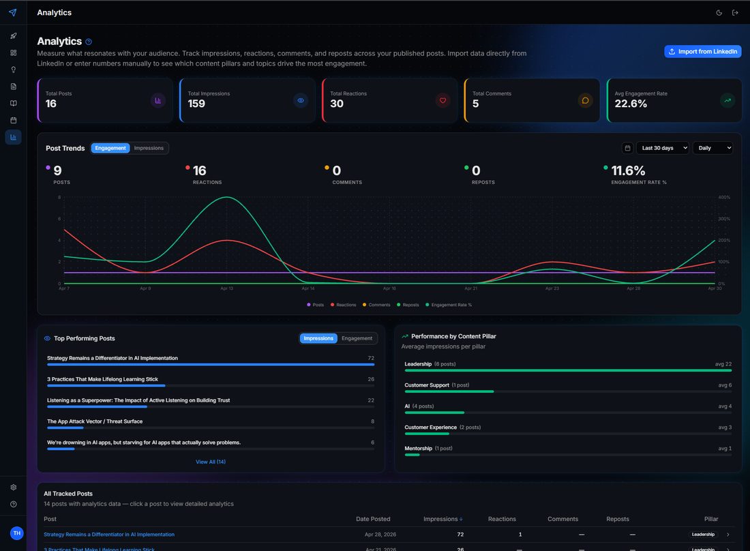Viewport: 750px width, 551px height.
Task: Click the 16 Reactions metric
Action: click(x=204, y=175)
